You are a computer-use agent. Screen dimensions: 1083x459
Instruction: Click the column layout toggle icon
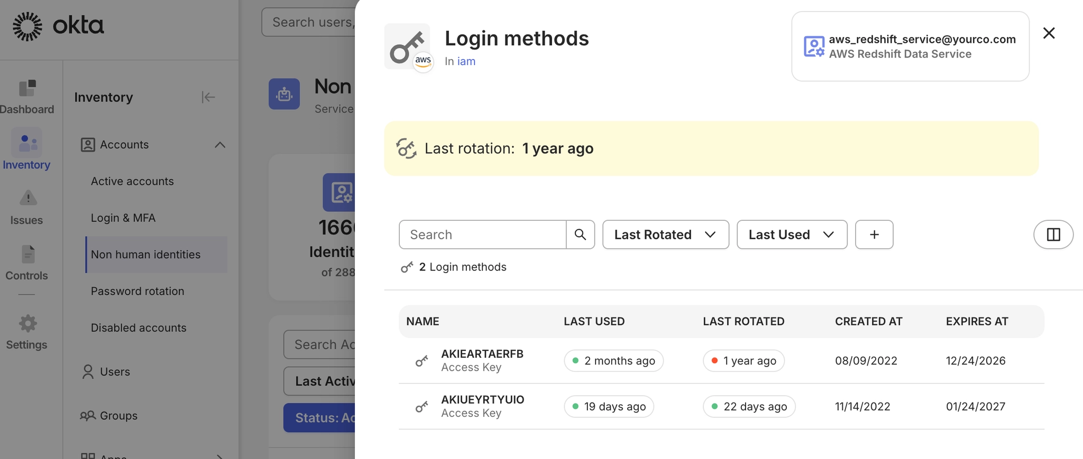(x=1053, y=235)
